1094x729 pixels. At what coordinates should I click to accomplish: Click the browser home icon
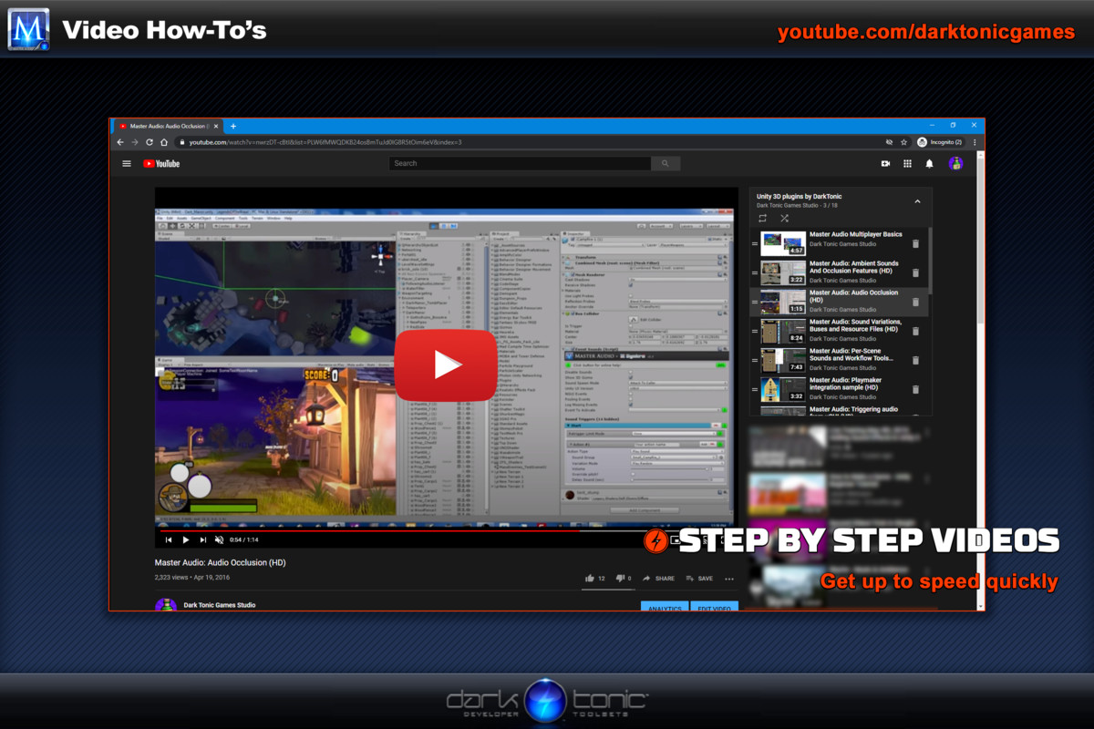pyautogui.click(x=164, y=142)
